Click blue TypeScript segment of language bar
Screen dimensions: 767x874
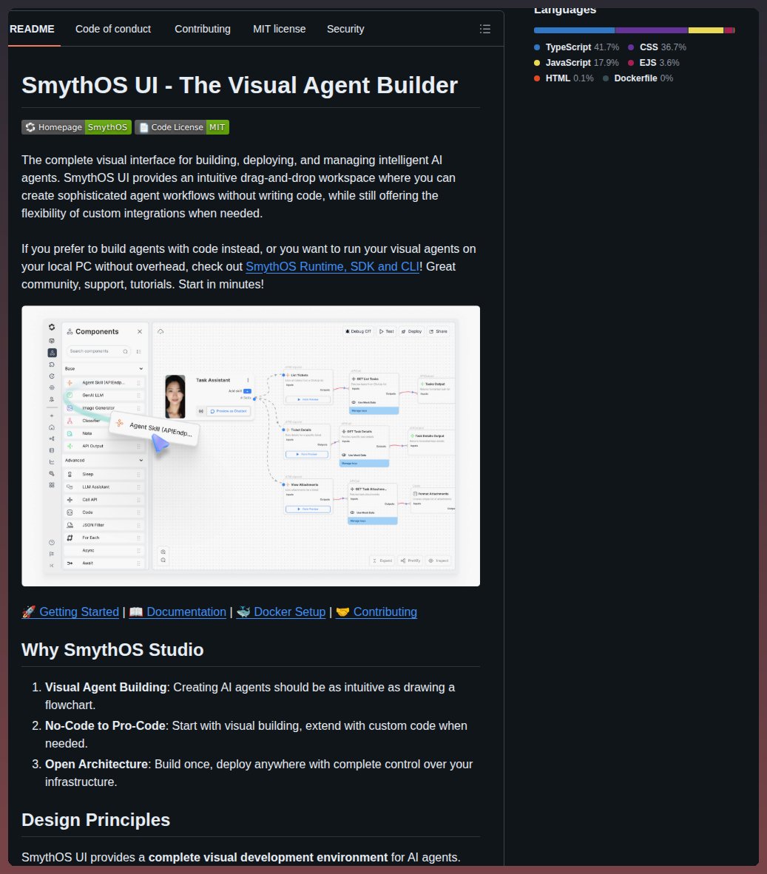point(574,30)
